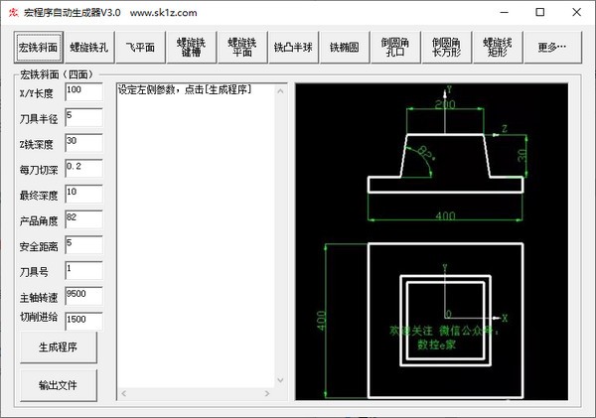
Task: Click scroll down arrow in output text area
Action: pos(280,380)
